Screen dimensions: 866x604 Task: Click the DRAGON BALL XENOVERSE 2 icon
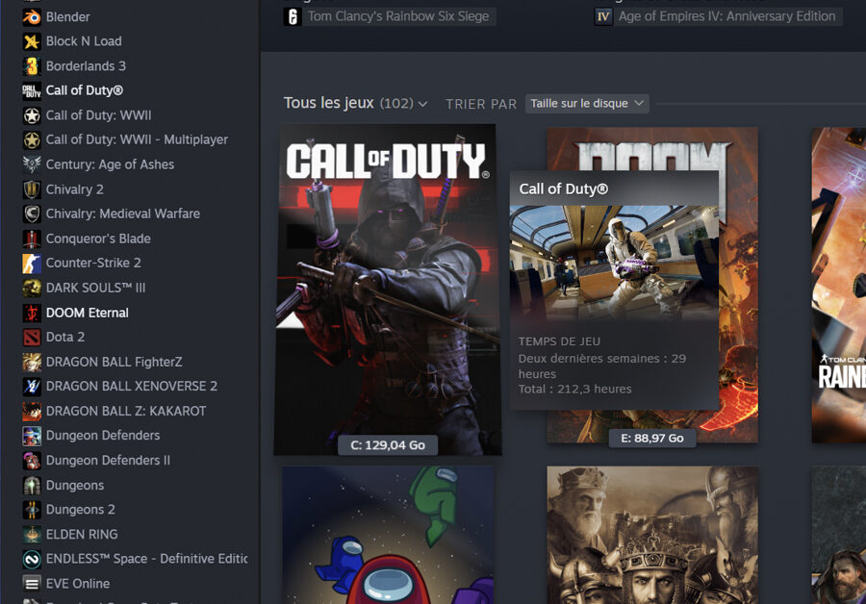pos(32,387)
